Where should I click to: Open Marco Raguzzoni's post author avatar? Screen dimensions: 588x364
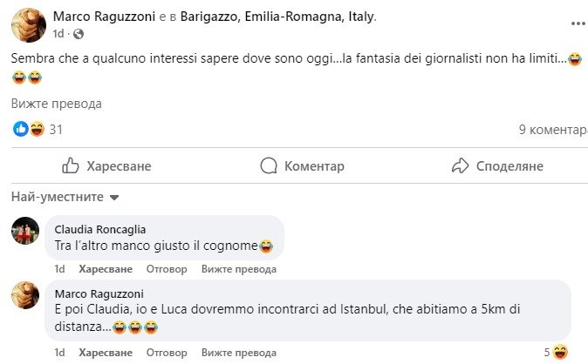point(26,24)
